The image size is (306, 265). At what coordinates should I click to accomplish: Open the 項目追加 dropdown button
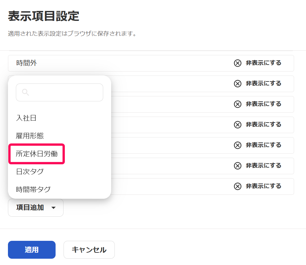pos(36,208)
